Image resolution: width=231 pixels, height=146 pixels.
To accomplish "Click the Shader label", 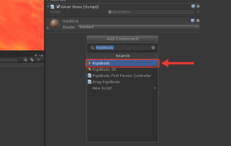I will point(69,27).
